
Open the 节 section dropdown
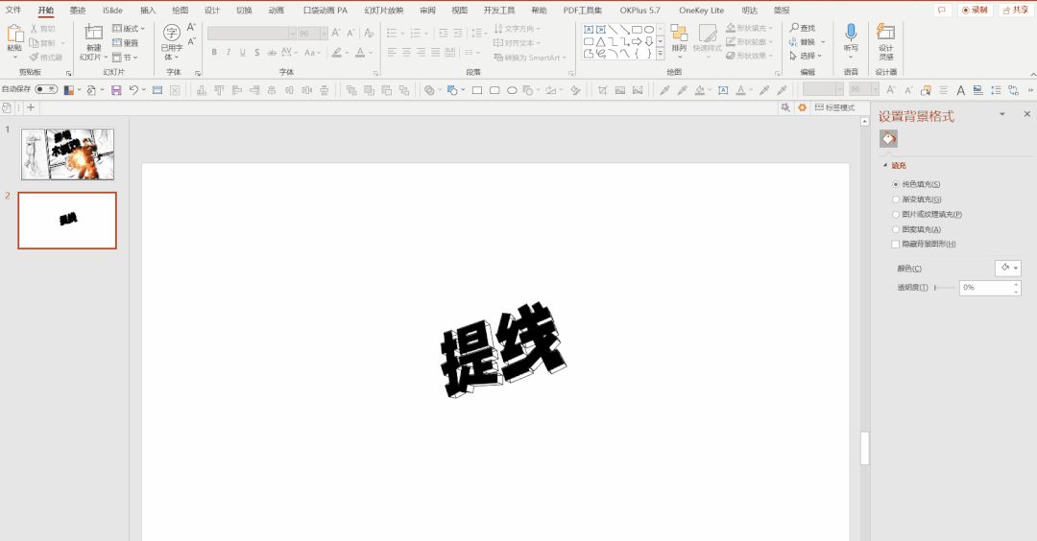coord(125,58)
